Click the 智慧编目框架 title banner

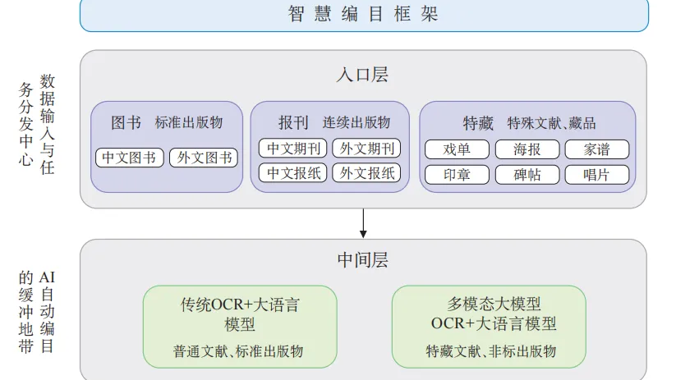click(364, 15)
